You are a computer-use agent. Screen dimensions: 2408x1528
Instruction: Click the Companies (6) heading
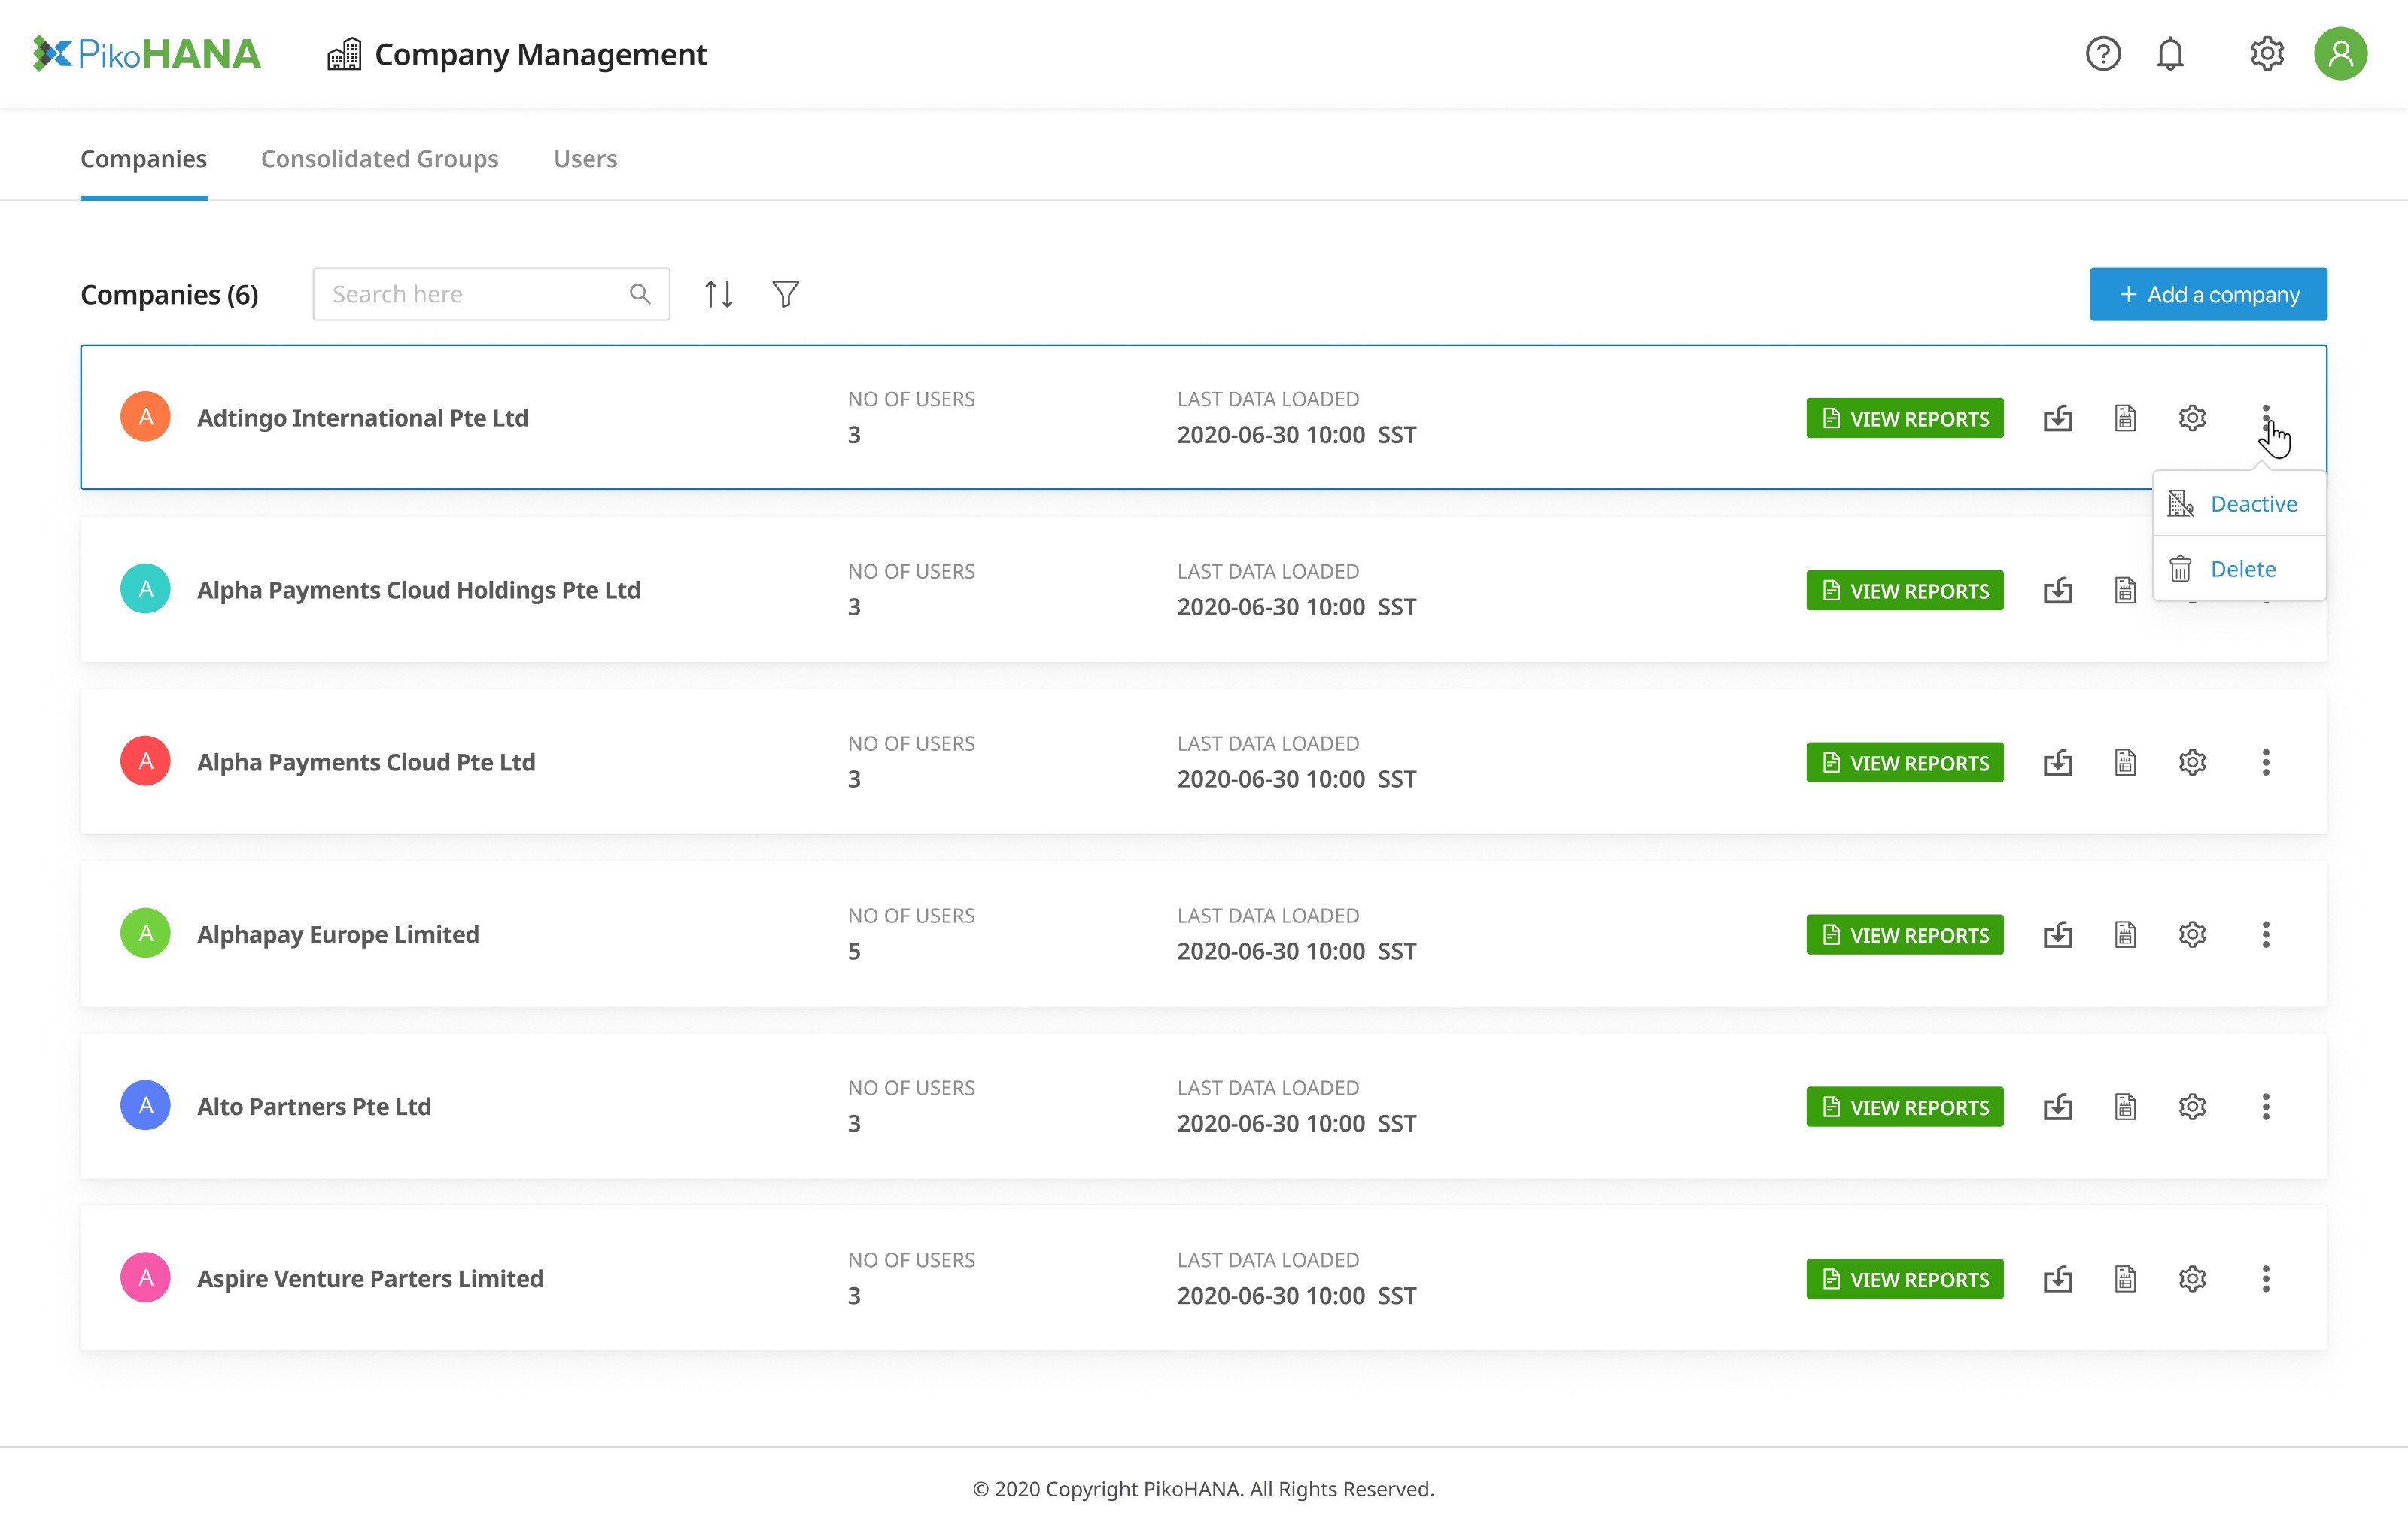(x=169, y=294)
